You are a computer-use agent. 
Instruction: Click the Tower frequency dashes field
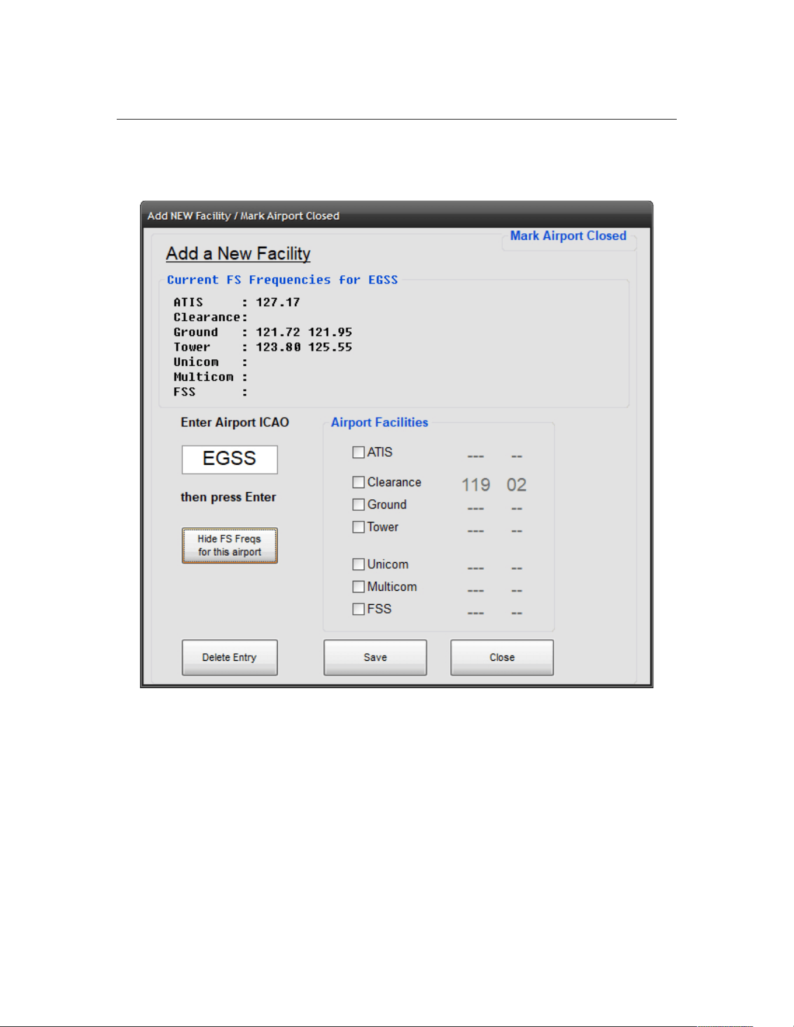tap(475, 531)
